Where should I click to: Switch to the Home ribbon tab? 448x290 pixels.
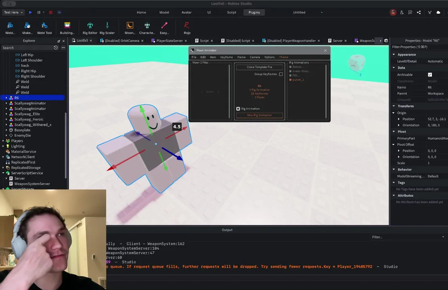[142, 12]
